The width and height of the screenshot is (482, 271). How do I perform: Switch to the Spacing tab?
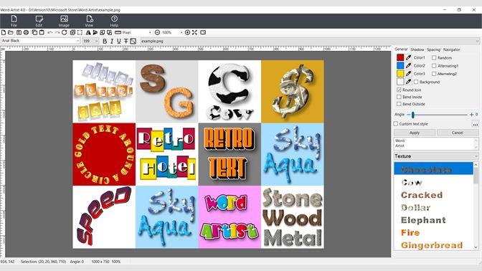[433, 49]
